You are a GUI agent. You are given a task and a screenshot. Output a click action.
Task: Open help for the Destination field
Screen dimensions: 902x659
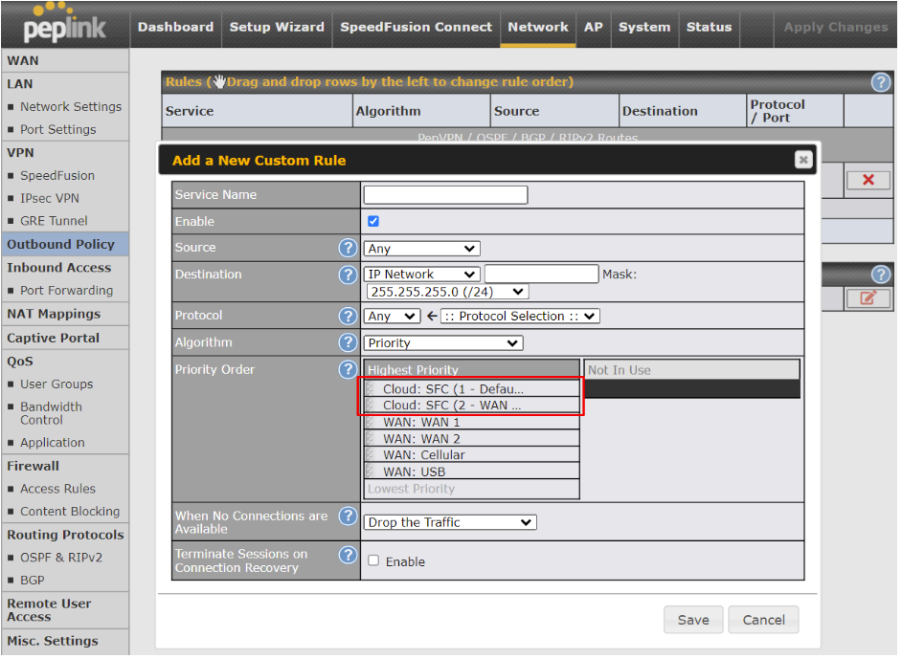[350, 275]
